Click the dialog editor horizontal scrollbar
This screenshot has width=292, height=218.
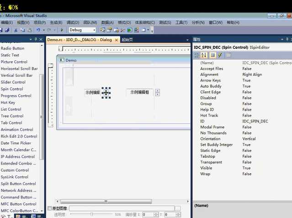point(106,202)
